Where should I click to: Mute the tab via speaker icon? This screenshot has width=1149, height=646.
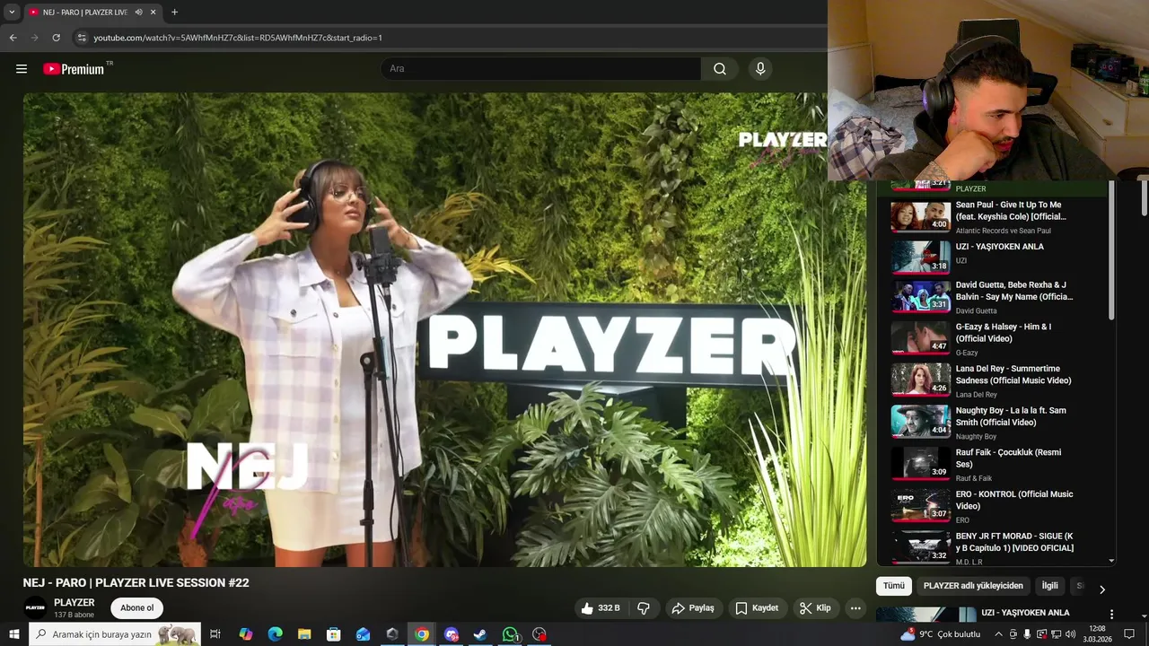click(x=138, y=13)
